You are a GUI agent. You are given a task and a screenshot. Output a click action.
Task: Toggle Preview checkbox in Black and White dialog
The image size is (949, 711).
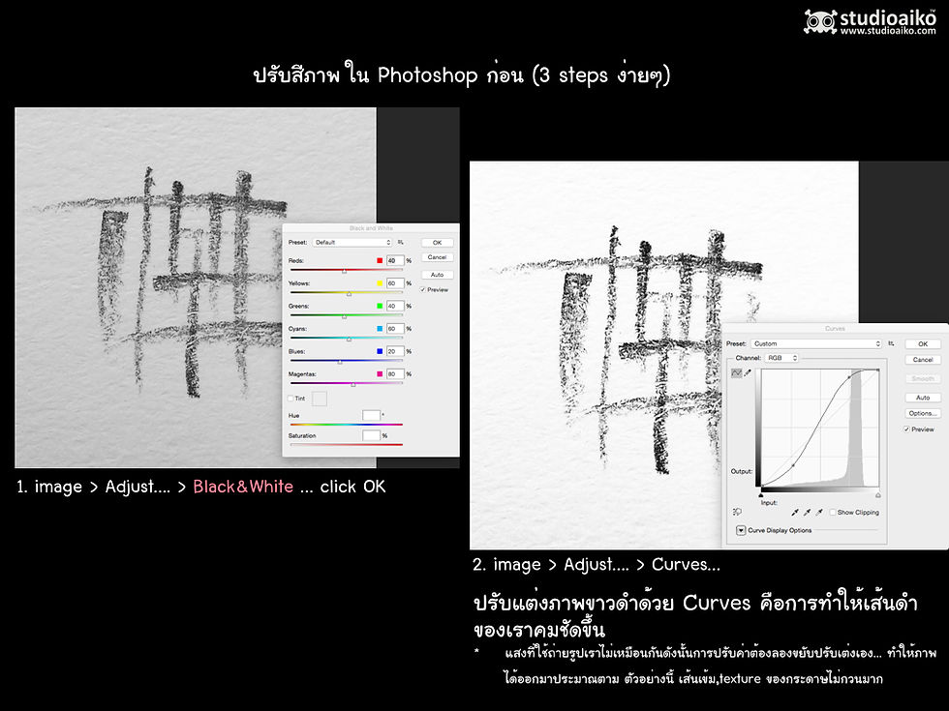click(x=423, y=289)
